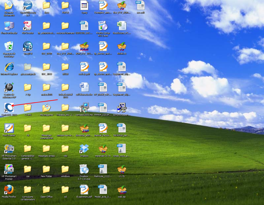This screenshot has height=205, width=264.
Task: Click the El meu ordinador icon
Action: point(9,26)
